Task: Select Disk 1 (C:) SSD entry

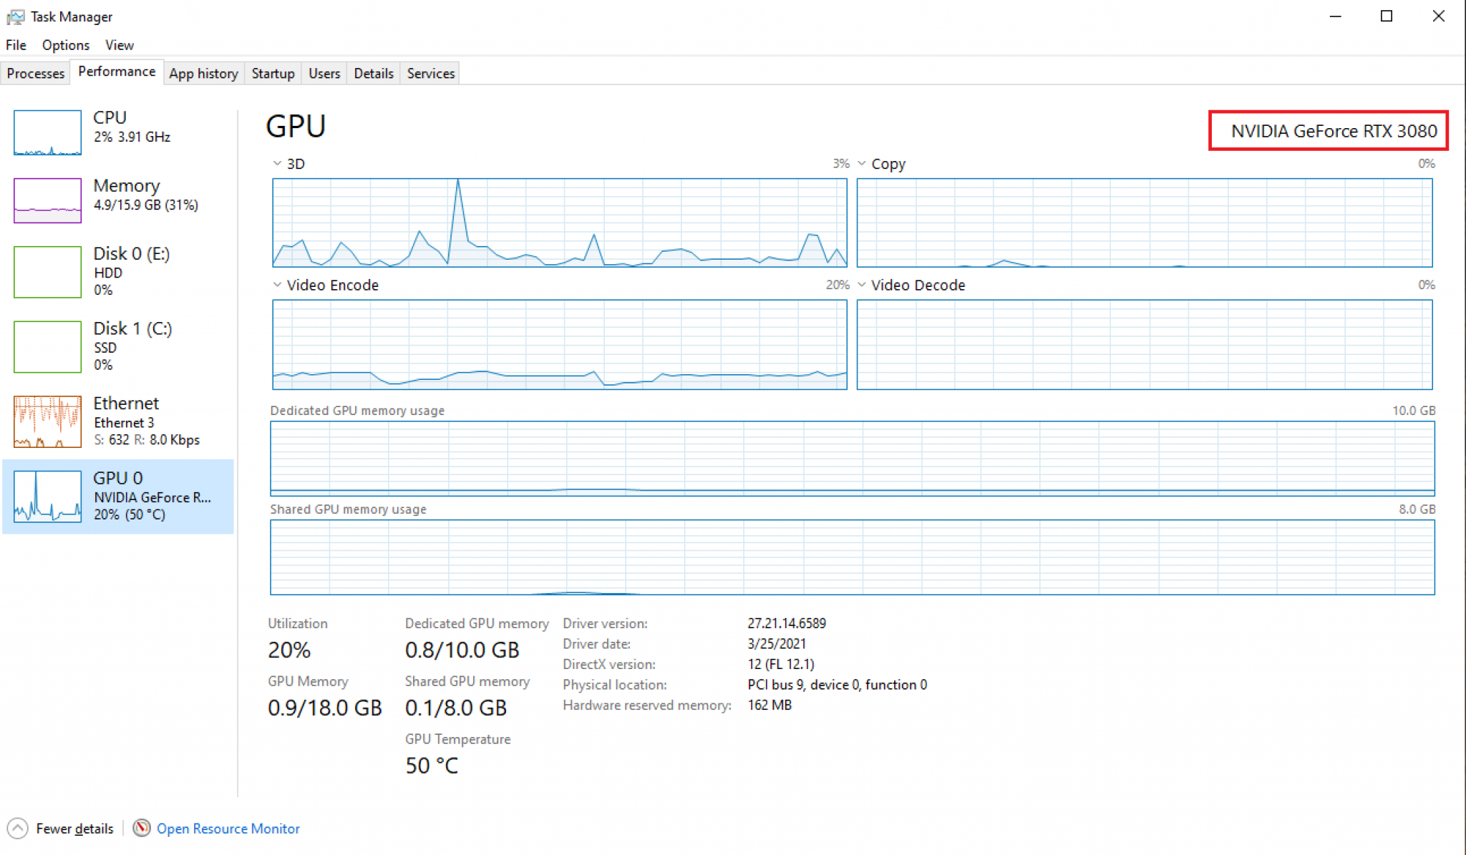Action: (118, 346)
